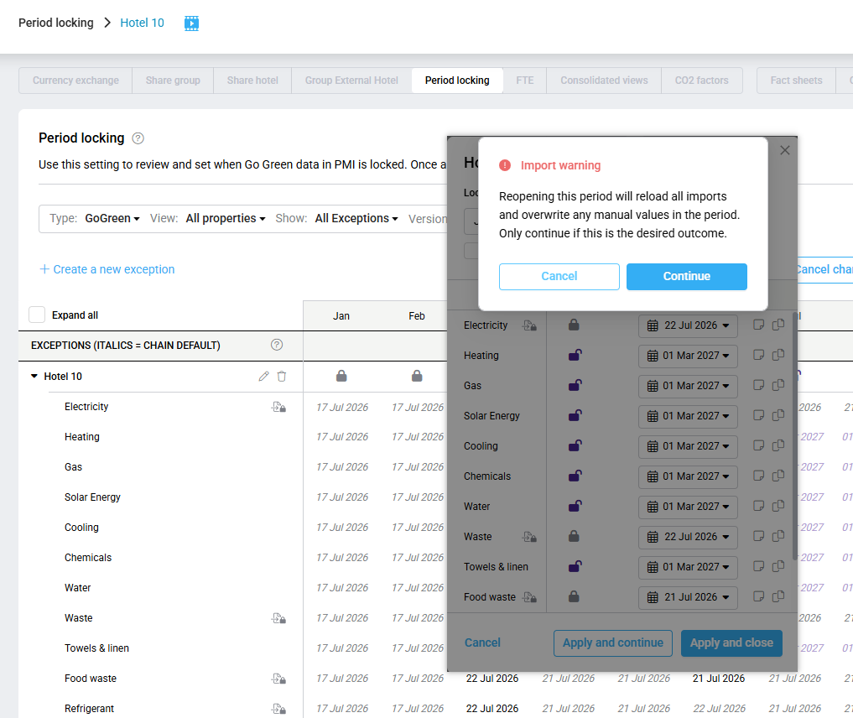The image size is (853, 718).
Task: Add a note for Solar Energy in the dialog
Action: [758, 415]
